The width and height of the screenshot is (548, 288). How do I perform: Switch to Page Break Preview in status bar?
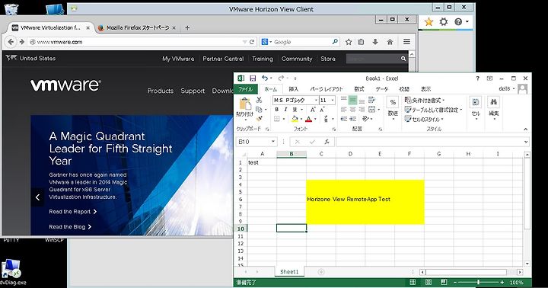(444, 282)
